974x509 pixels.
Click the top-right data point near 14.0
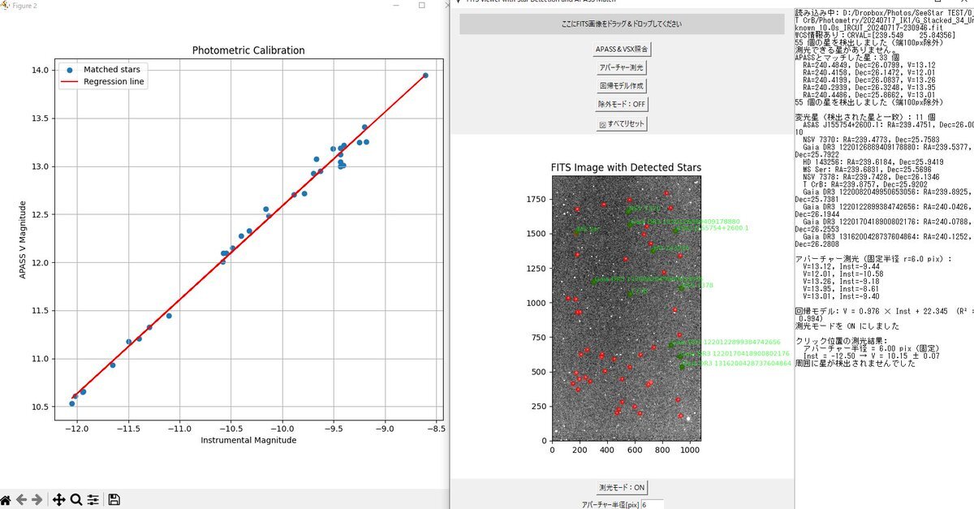425,75
